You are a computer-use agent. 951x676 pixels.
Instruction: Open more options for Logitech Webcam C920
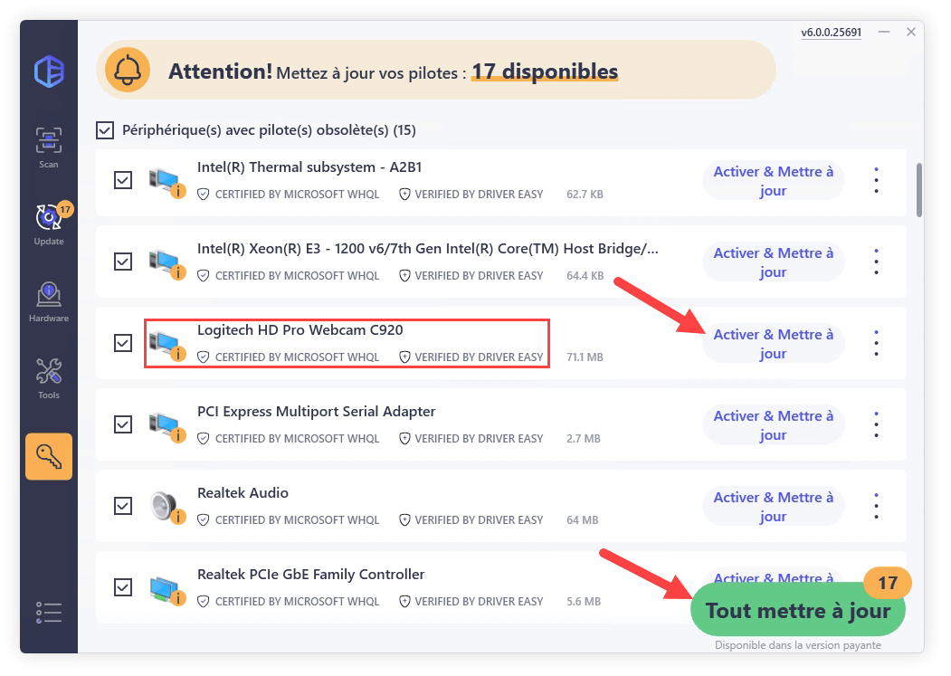(876, 343)
